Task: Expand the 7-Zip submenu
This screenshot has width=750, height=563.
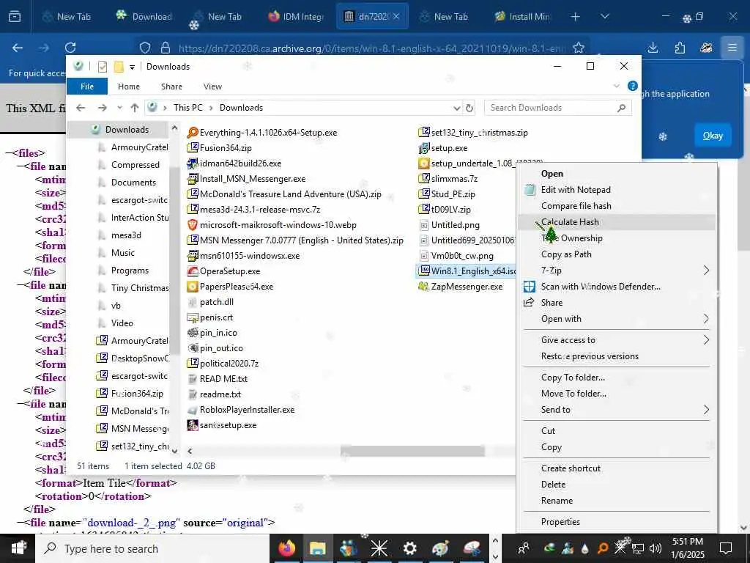Action: pos(706,271)
